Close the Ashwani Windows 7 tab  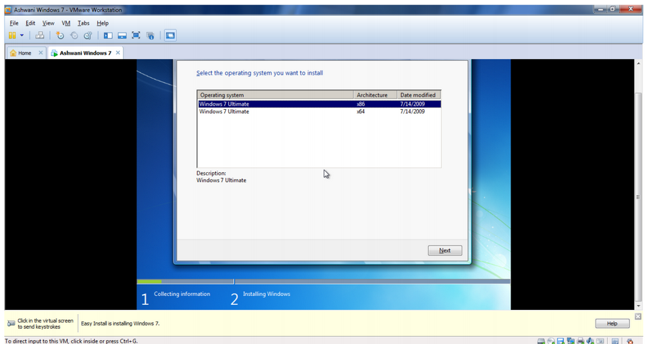(118, 53)
